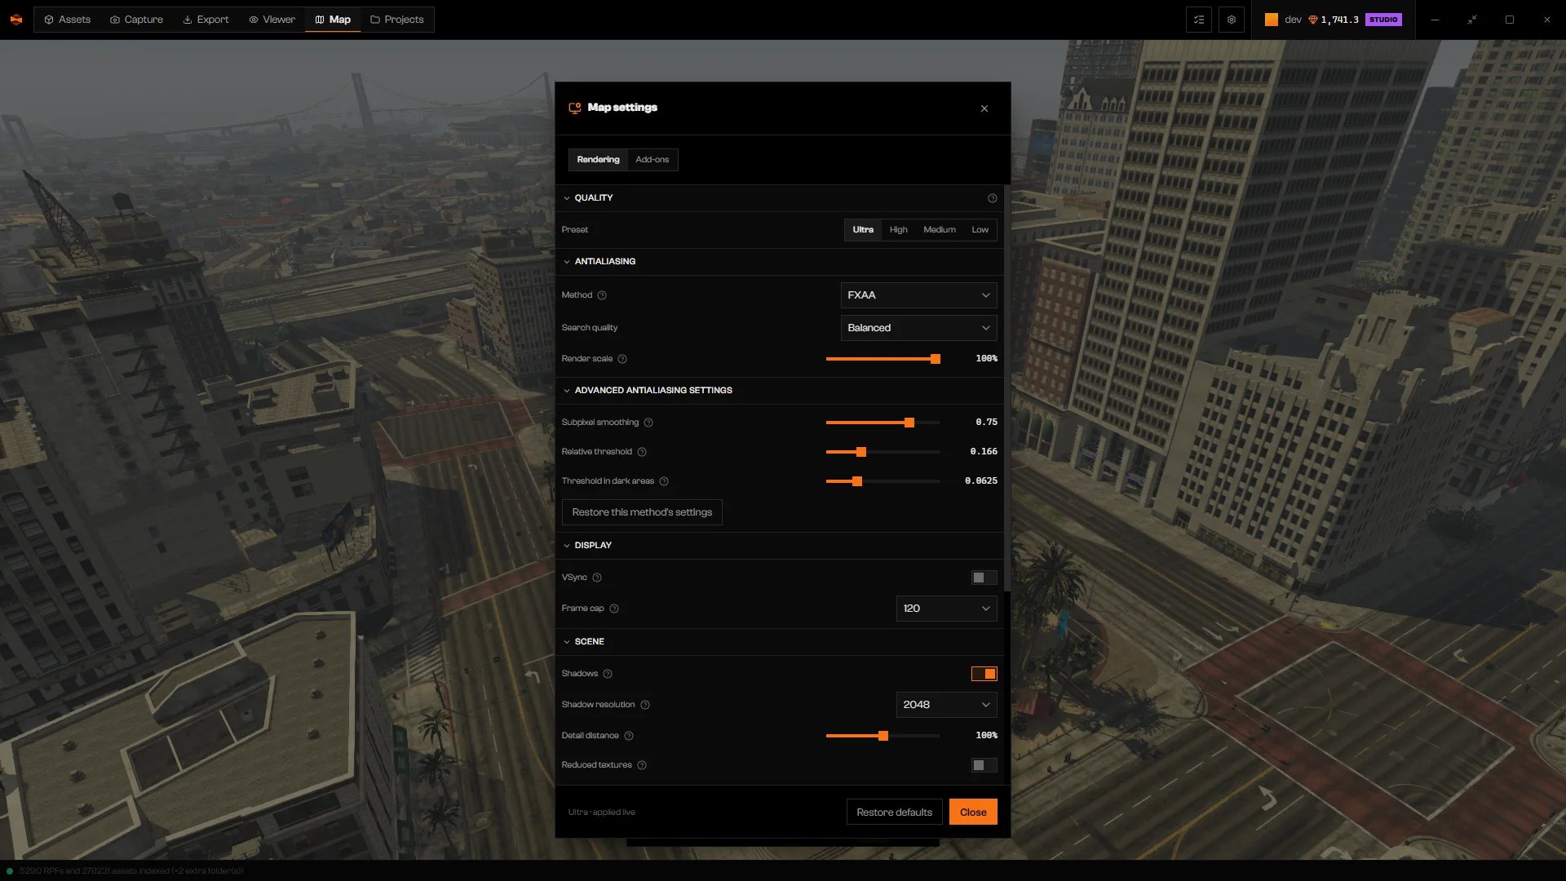Open the FXAA method dropdown
Image resolution: width=1566 pixels, height=881 pixels.
[918, 295]
